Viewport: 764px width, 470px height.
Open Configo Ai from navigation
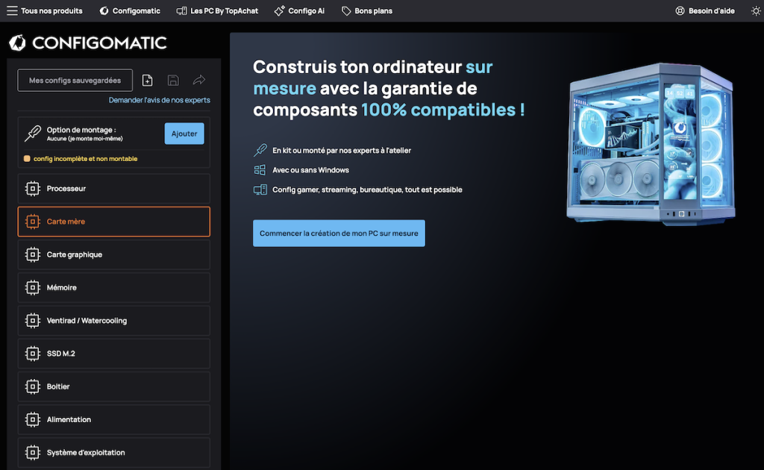coord(299,10)
